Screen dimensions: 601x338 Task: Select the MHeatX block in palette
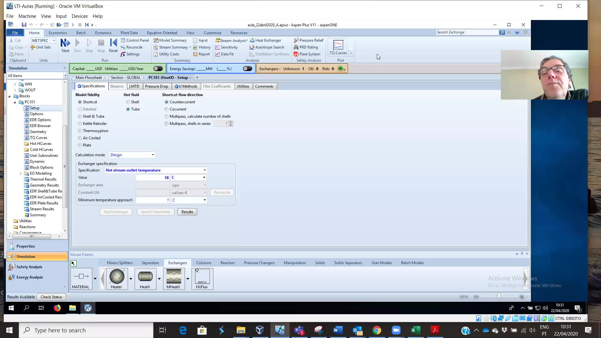173,279
